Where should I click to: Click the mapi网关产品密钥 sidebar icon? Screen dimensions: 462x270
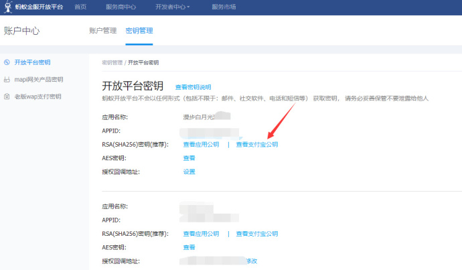7,79
